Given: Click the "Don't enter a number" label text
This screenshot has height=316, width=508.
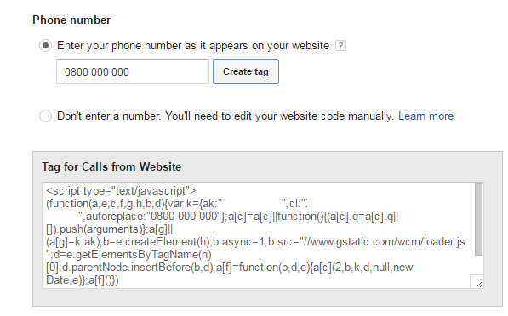Looking at the screenshot, I should point(225,116).
